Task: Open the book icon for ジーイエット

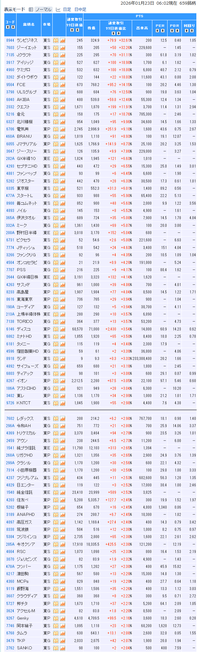Action: click(56, 48)
